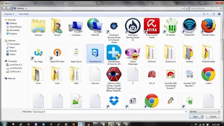Open Downloads in sidebar

(14, 30)
